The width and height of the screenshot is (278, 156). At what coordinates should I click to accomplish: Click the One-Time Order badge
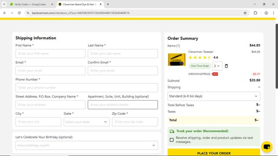point(200,66)
